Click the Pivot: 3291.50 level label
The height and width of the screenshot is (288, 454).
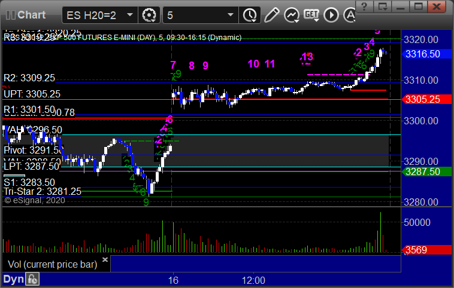[34, 150]
